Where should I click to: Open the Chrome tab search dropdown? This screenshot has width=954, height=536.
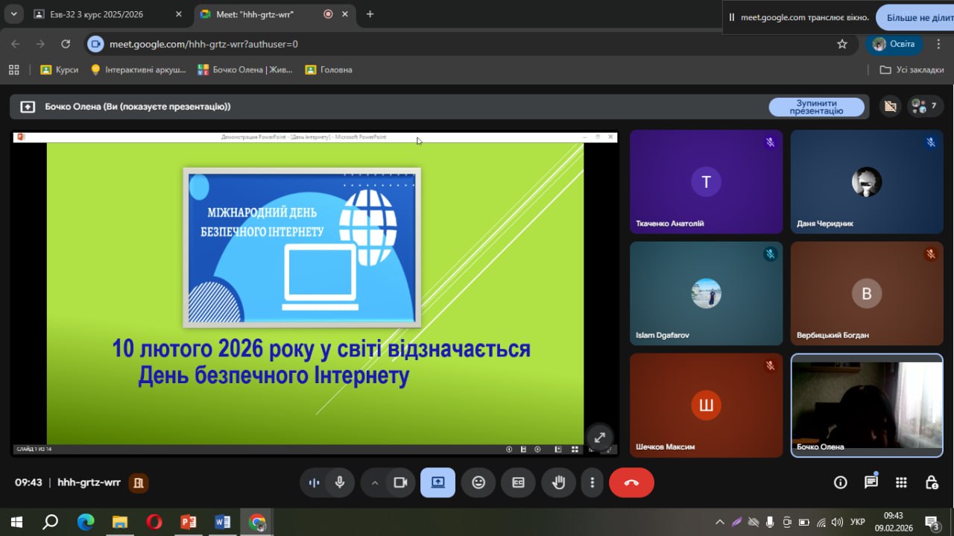[x=13, y=14]
